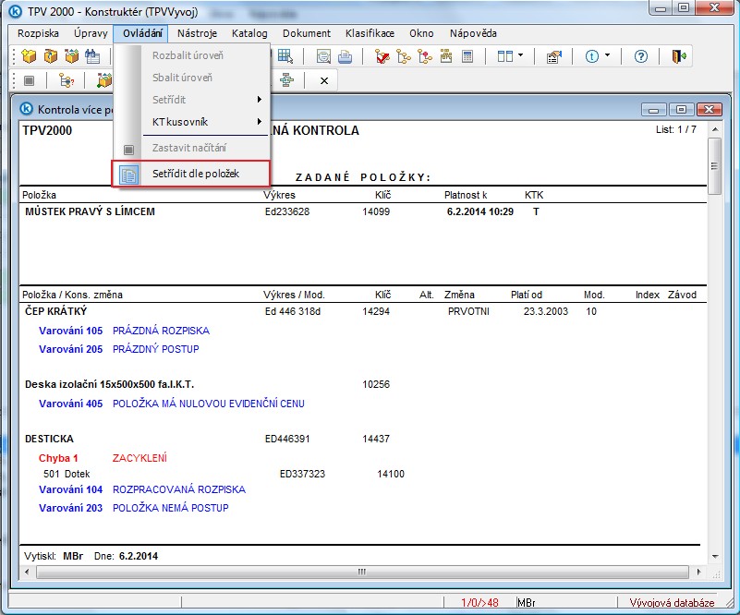Open the Rozpiska menu
The image size is (740, 615).
click(x=38, y=33)
